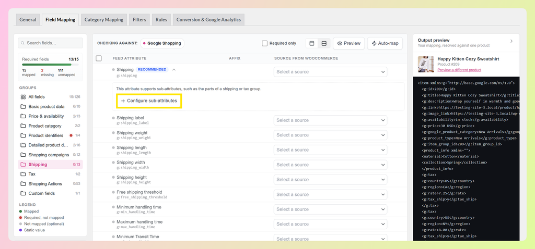This screenshot has width=535, height=249.
Task: Open source dropdown for Free shipping threshold
Action: [331, 195]
